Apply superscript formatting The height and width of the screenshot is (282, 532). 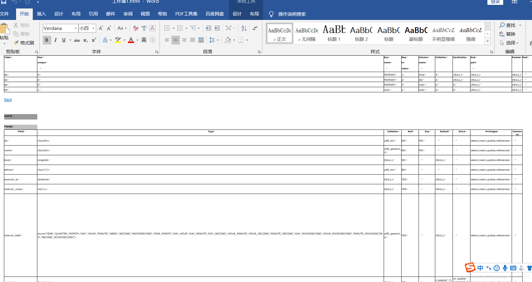94,40
